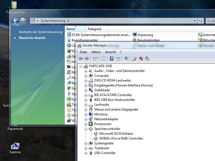Expand the Laufwerke node

coord(86,105)
